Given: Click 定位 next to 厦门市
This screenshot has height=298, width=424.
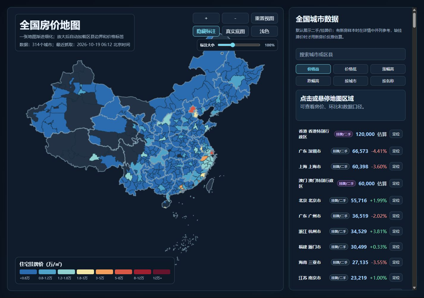Looking at the screenshot, I should (x=396, y=247).
